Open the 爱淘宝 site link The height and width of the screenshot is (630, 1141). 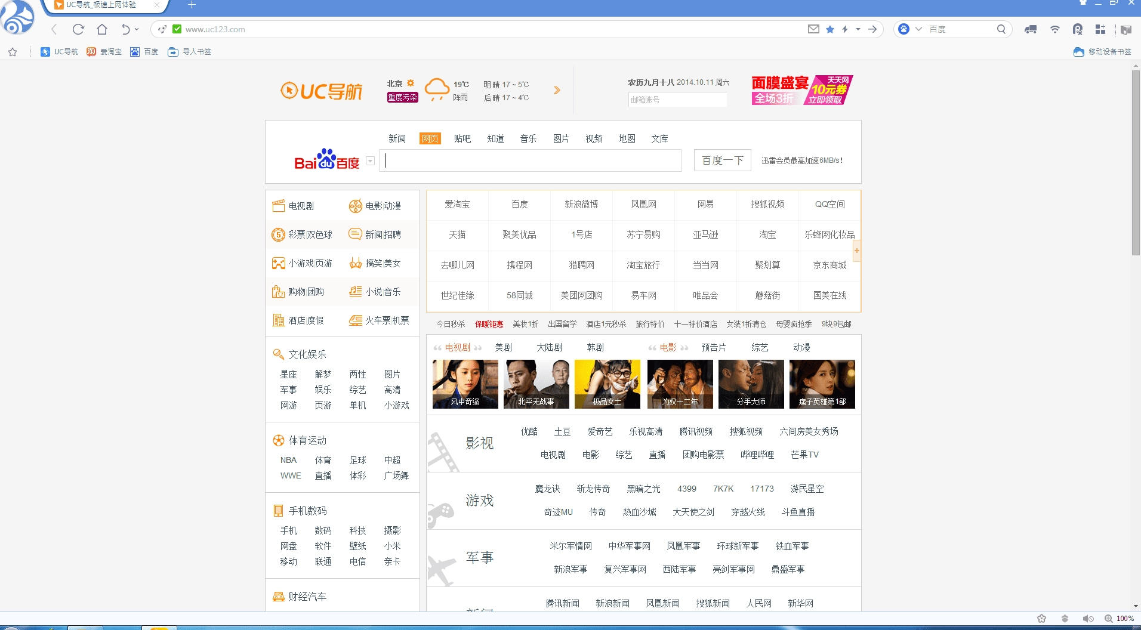pos(457,204)
